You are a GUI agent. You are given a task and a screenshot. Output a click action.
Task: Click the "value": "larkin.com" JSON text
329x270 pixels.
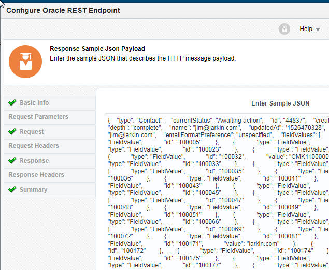point(252,244)
